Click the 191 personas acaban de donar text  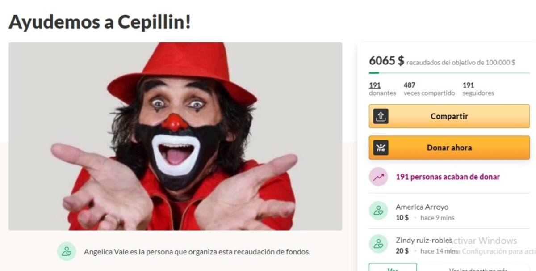click(x=448, y=177)
